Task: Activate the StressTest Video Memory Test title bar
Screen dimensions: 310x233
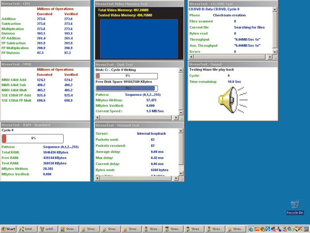Action: tap(139, 4)
